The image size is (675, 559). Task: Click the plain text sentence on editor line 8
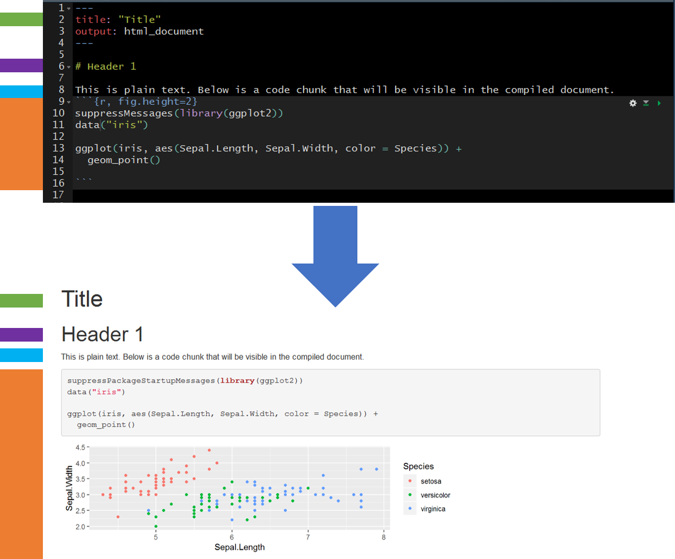344,90
